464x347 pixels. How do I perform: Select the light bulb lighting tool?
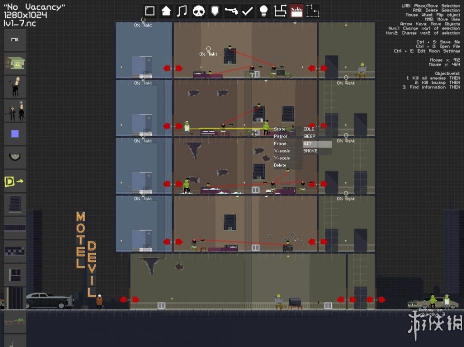pos(264,11)
